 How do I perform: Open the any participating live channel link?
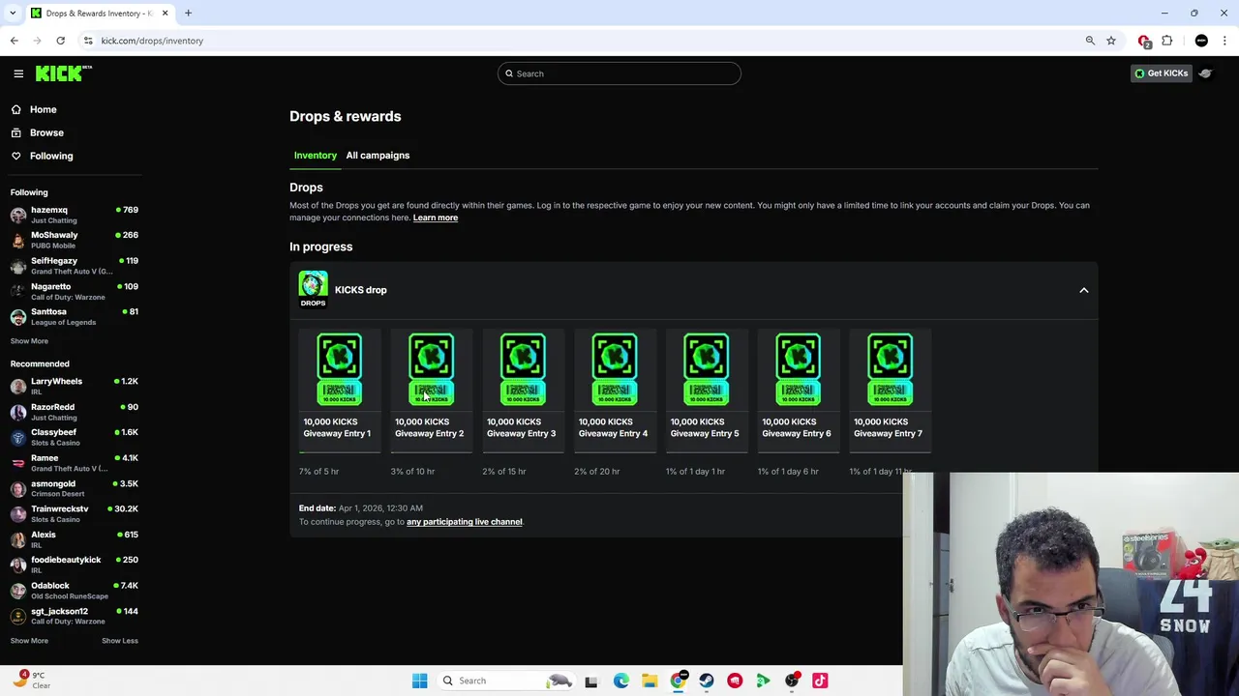[x=465, y=522]
